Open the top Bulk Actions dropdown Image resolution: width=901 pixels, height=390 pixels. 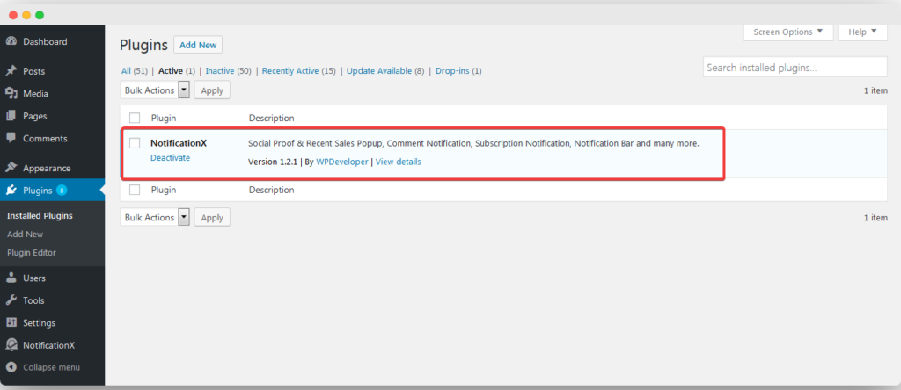pos(155,90)
